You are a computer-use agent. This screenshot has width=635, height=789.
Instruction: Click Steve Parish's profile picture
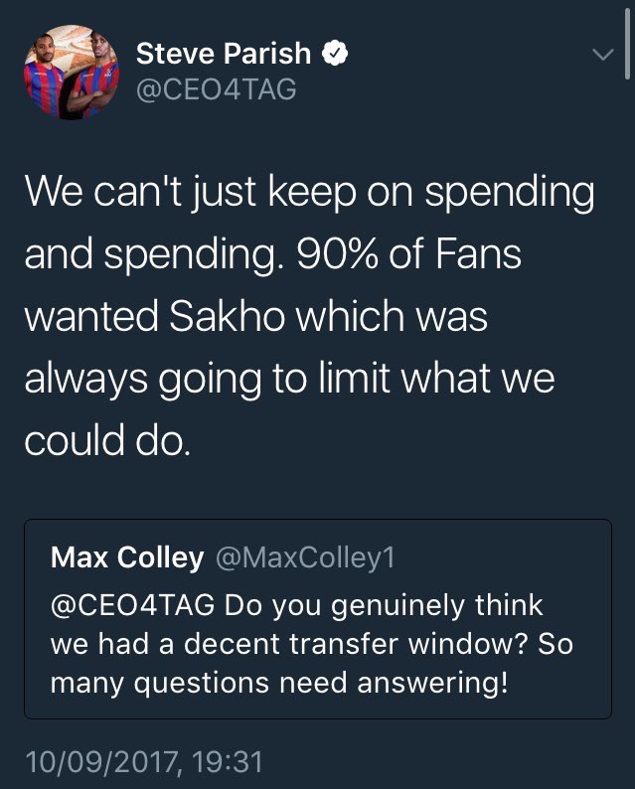[x=70, y=73]
